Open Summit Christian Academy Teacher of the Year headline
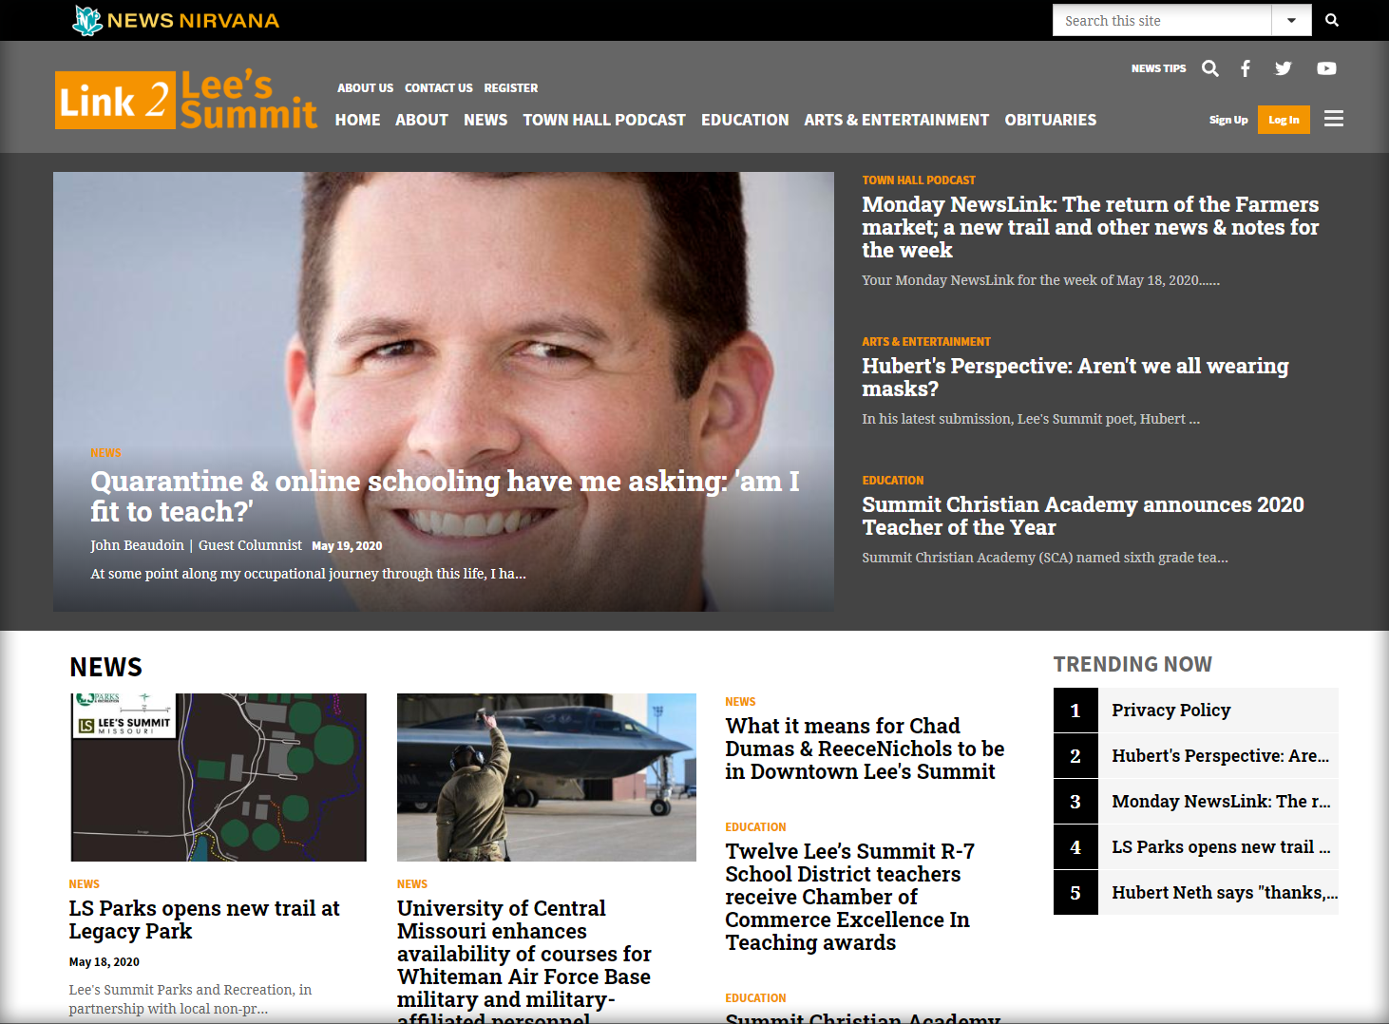 (x=1083, y=516)
